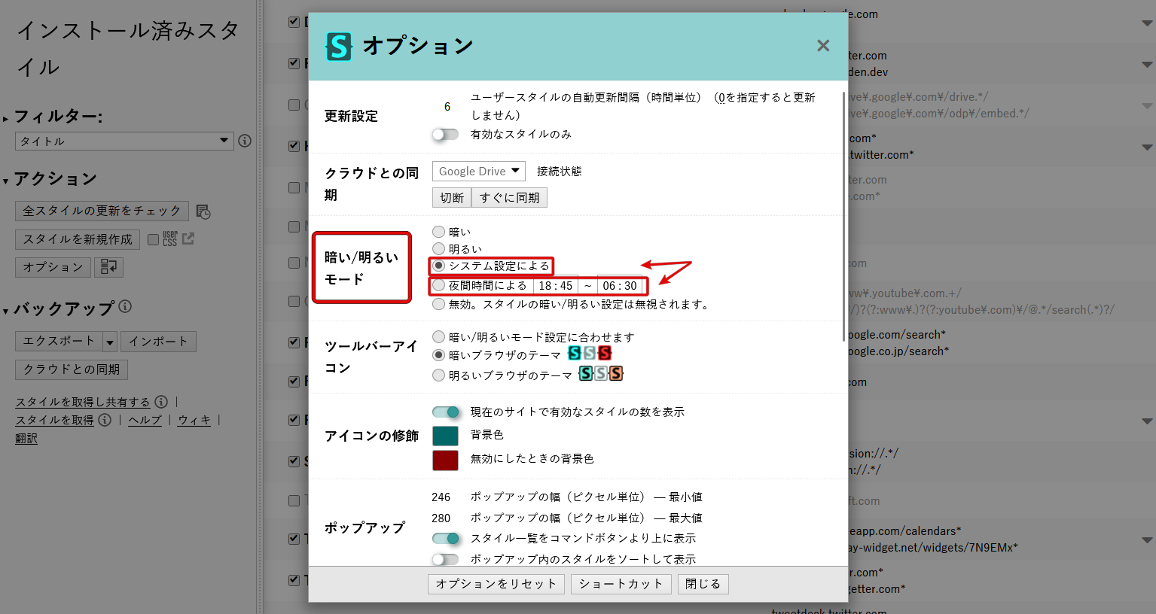The width and height of the screenshot is (1156, 614).
Task: Open the スタイルを取得 link
Action: click(54, 420)
